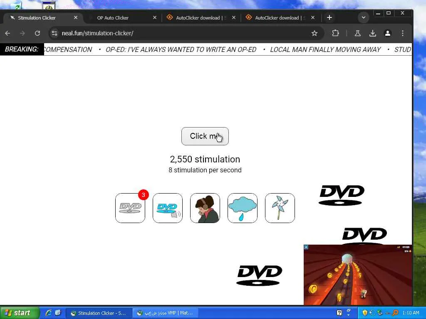Click the yellow security shield tray icon
The height and width of the screenshot is (319, 426).
(365, 313)
